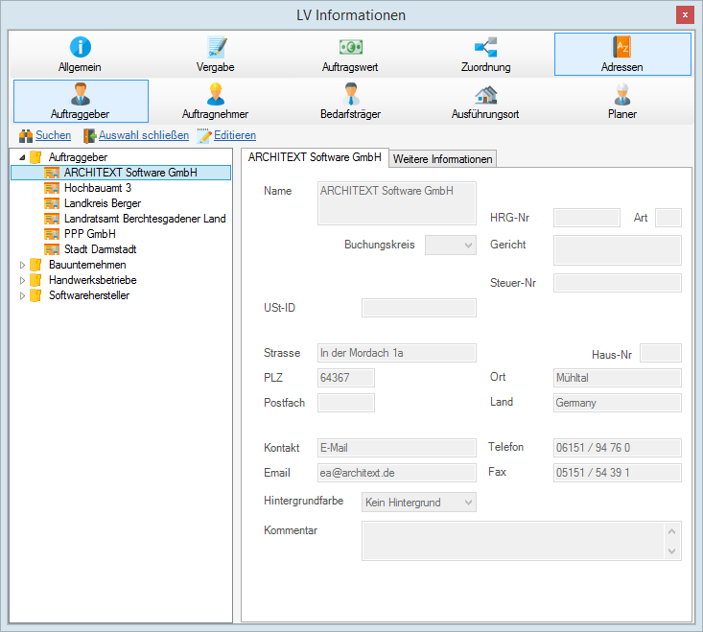
Task: Expand the Softwarehersteller tree node
Action: coord(22,295)
